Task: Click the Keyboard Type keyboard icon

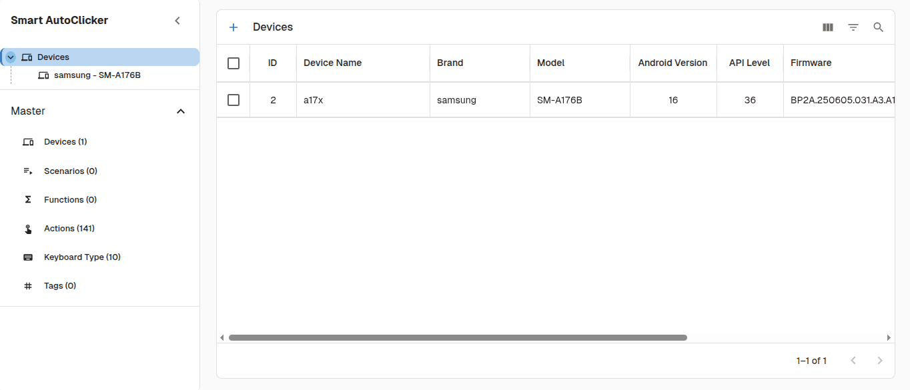Action: click(x=28, y=257)
